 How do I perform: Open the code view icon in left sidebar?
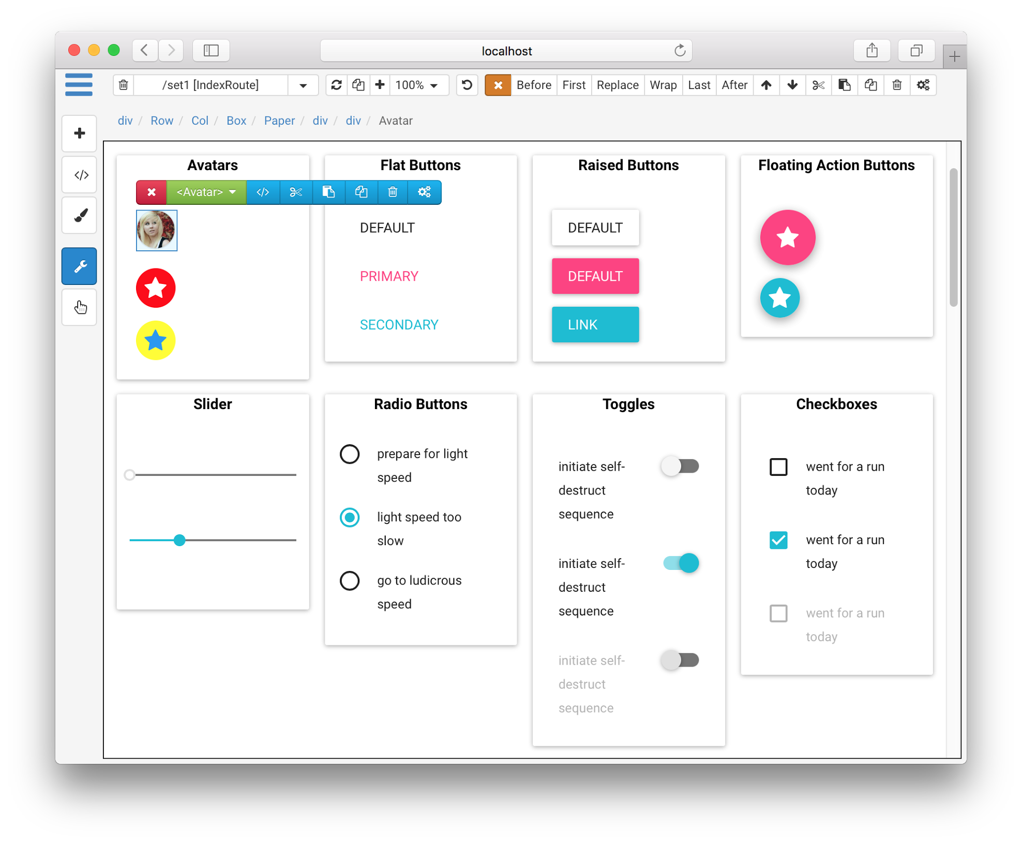(80, 175)
